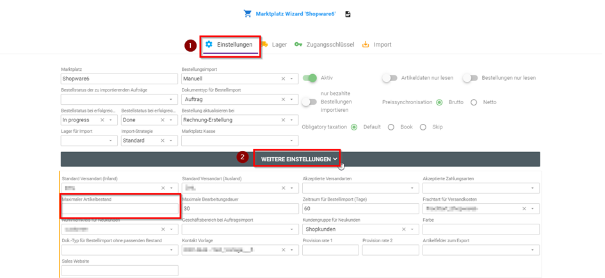Clear the Bestellungsimport Manuell value
The width and height of the screenshot is (605, 278).
pyautogui.click(x=283, y=79)
